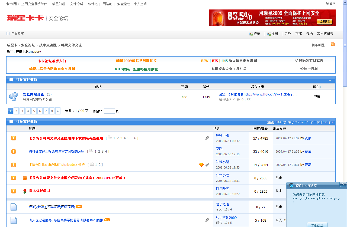
Task: Click the pinned icon for flash漏洞 thread
Action: click(x=14, y=165)
